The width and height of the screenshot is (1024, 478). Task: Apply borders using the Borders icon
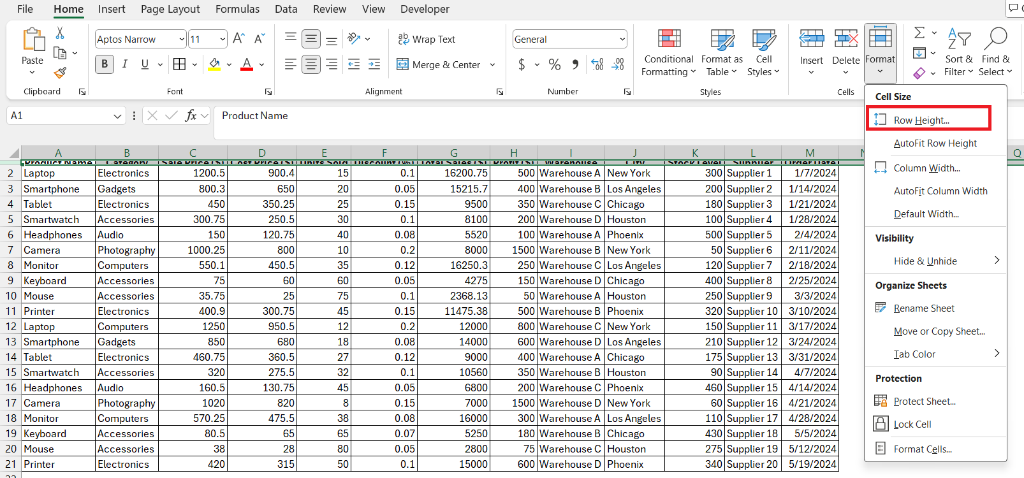180,64
